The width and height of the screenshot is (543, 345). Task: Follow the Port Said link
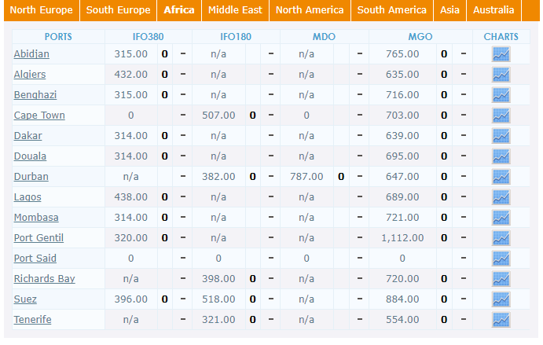pyautogui.click(x=35, y=259)
